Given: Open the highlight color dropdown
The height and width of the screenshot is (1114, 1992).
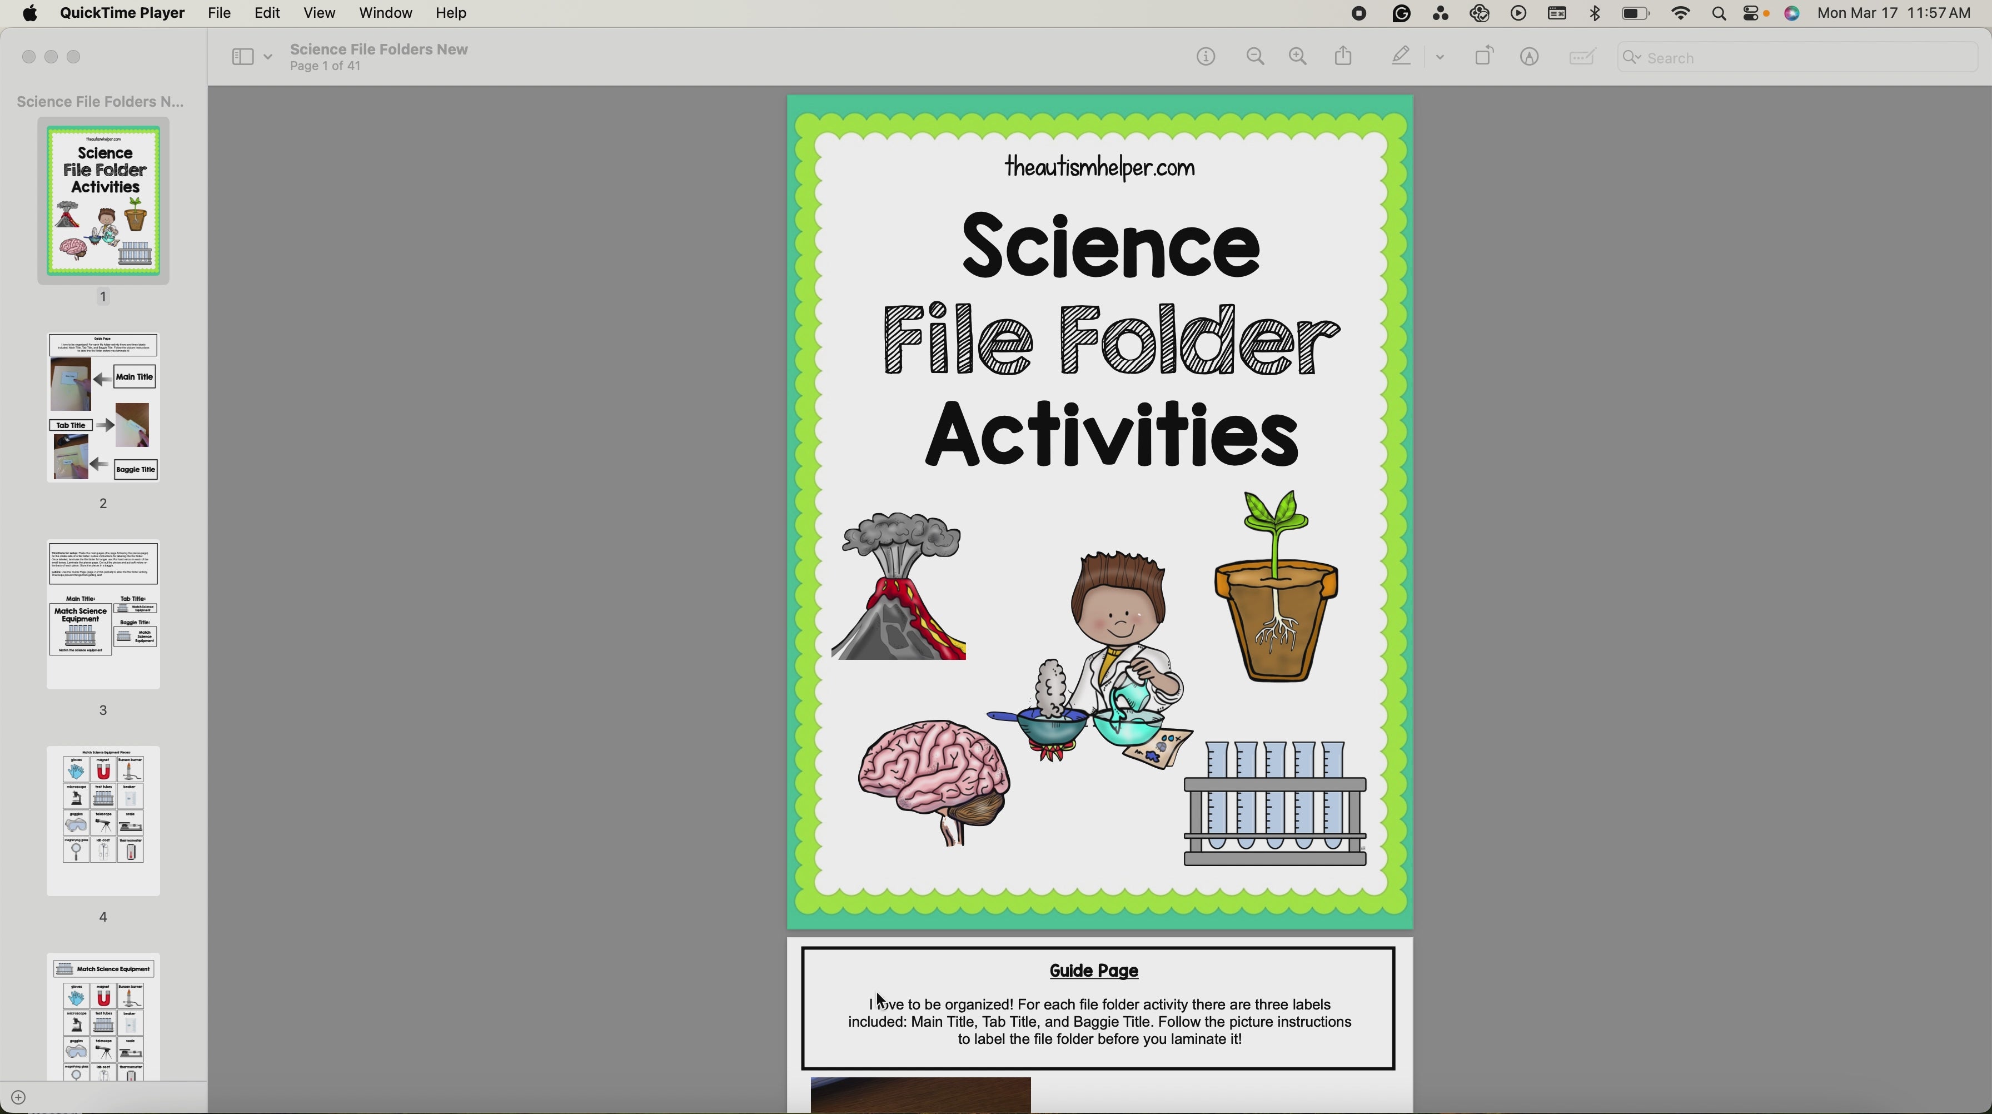Looking at the screenshot, I should coord(1440,56).
